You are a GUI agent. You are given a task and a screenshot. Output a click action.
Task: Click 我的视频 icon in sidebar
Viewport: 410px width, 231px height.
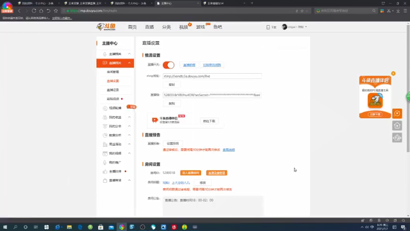105,153
